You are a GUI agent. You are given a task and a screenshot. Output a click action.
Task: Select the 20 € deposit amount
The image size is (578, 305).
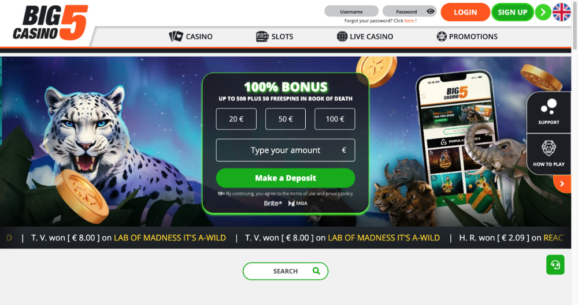coord(236,119)
